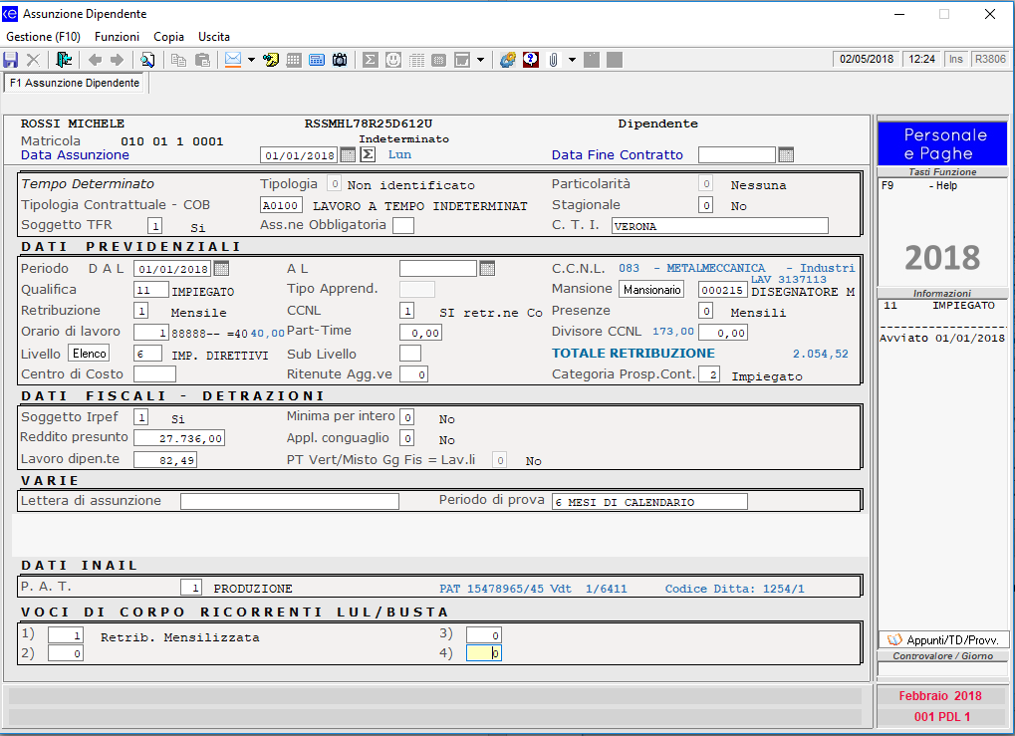
Task: Click the camera snapshot icon in toolbar
Action: tap(340, 60)
